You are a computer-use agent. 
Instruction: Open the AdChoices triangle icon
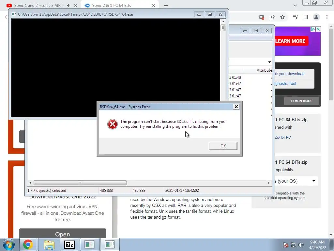(x=313, y=29)
